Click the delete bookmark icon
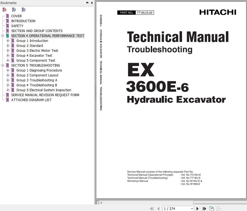The width and height of the screenshot is (247, 211). tap(5, 10)
